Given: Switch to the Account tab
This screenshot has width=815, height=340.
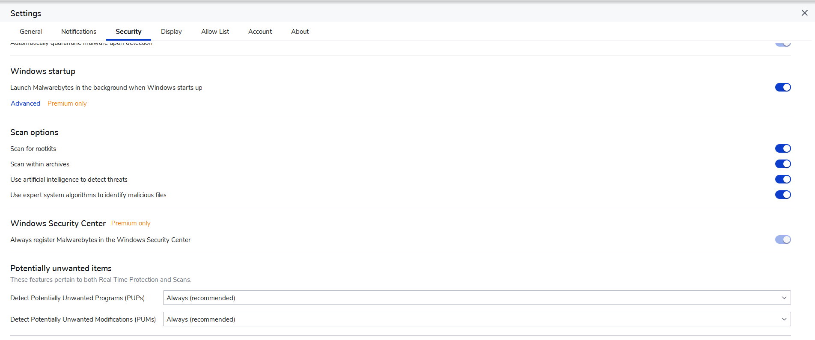Looking at the screenshot, I should pyautogui.click(x=260, y=32).
